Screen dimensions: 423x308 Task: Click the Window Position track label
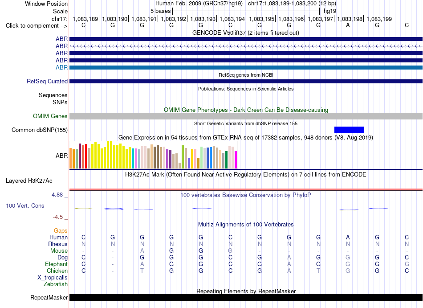tap(46, 4)
